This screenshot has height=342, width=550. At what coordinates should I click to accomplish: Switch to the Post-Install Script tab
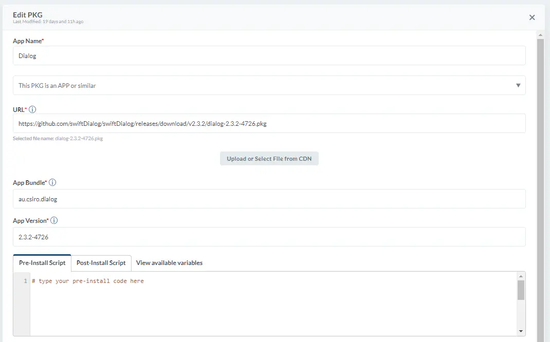[x=101, y=263]
